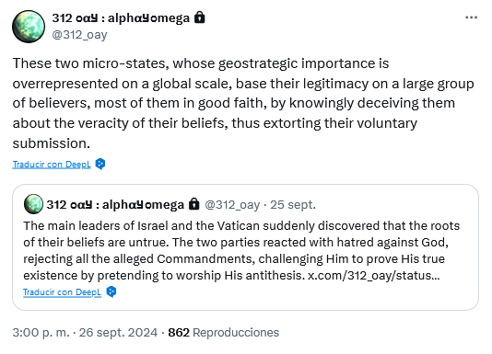Click the @312_oay handle in quoted tweet

click(x=232, y=205)
